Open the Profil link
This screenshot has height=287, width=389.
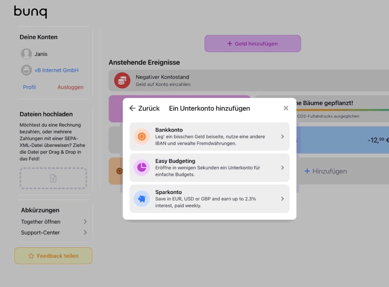(29, 87)
